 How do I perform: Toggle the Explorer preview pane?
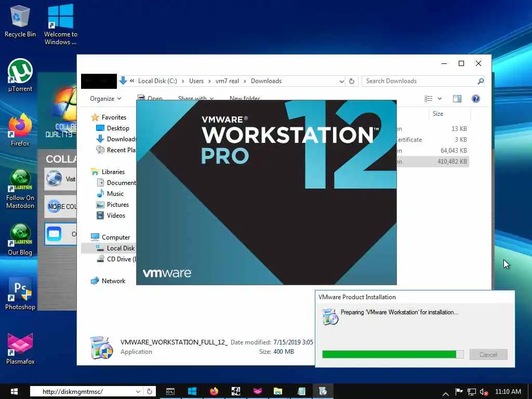457,99
